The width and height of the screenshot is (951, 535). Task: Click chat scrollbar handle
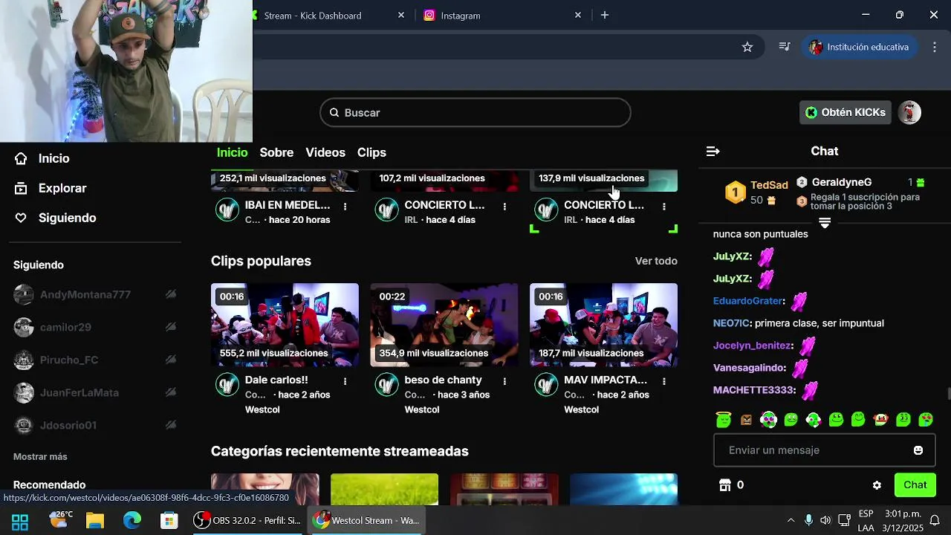[948, 394]
